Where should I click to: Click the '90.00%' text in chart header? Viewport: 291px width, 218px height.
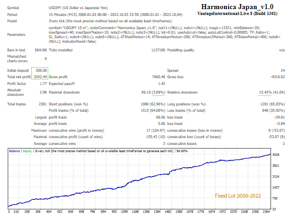click(x=182, y=151)
